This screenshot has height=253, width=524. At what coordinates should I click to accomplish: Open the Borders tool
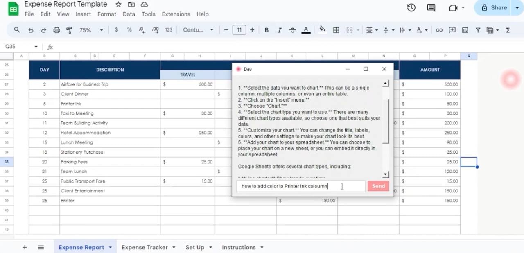click(336, 30)
